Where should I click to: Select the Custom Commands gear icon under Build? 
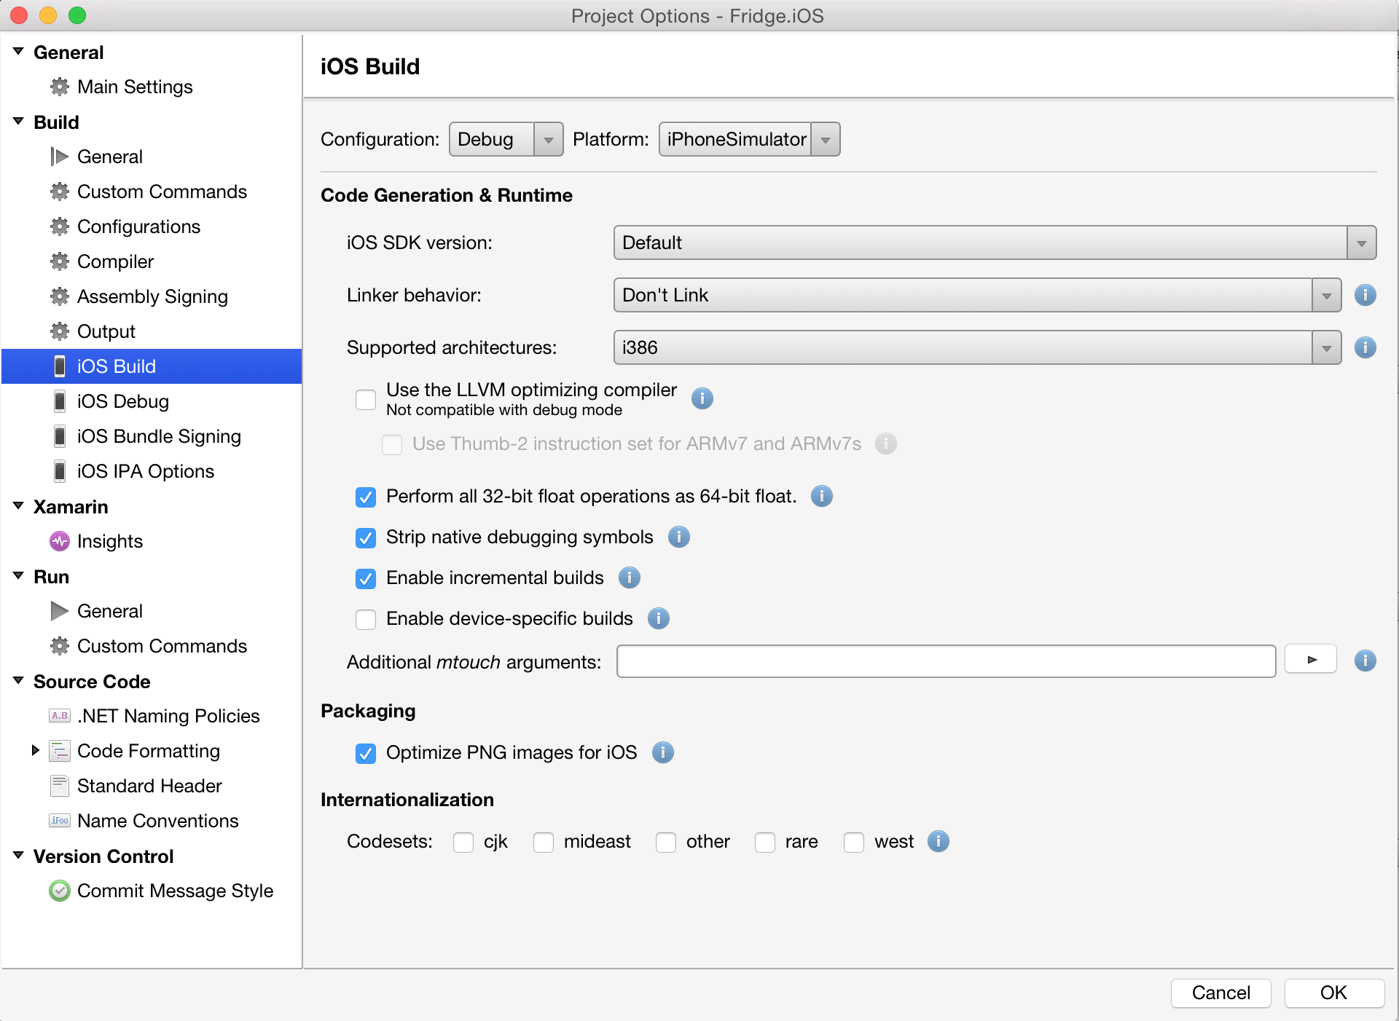pos(59,192)
